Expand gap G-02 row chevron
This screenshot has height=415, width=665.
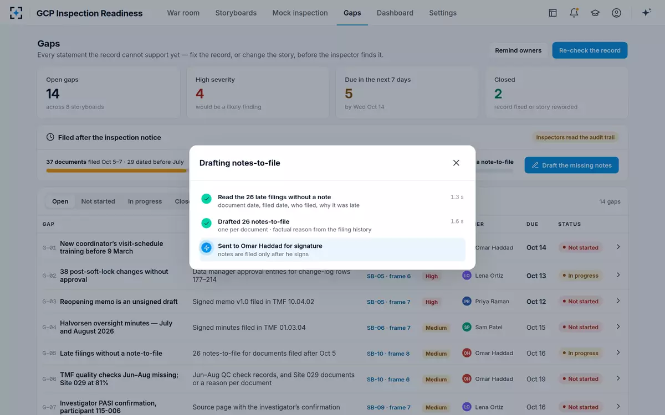pyautogui.click(x=618, y=275)
